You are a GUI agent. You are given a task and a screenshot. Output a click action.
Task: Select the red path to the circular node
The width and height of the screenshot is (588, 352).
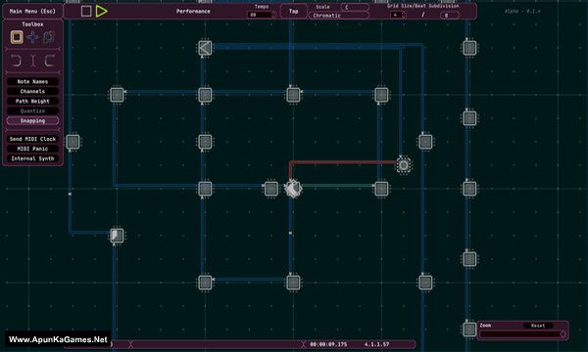pos(343,162)
